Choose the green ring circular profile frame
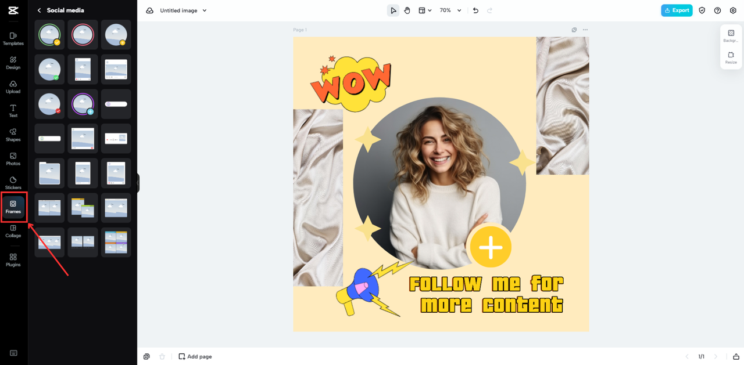This screenshot has height=365, width=744. (49, 35)
